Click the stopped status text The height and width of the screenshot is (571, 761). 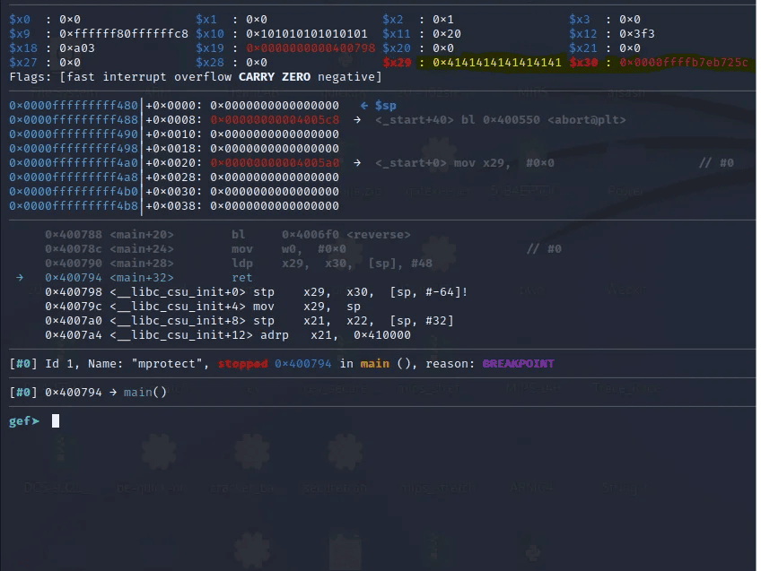click(x=242, y=364)
